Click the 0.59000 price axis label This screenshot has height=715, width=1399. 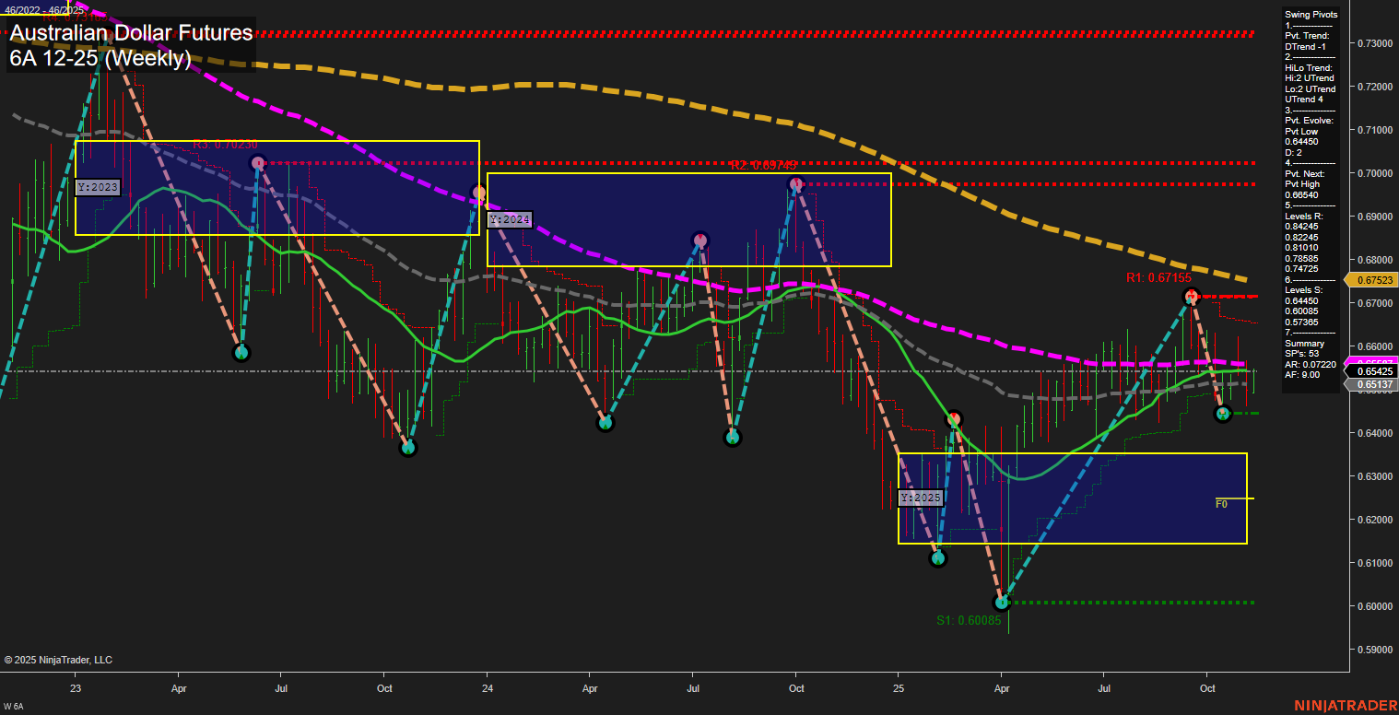click(1375, 650)
